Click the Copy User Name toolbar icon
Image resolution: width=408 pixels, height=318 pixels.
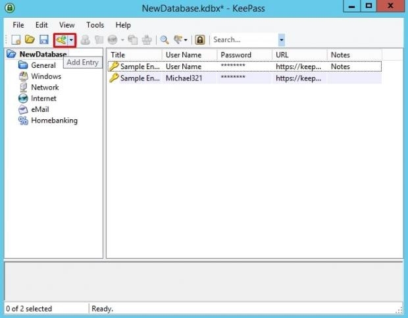86,40
